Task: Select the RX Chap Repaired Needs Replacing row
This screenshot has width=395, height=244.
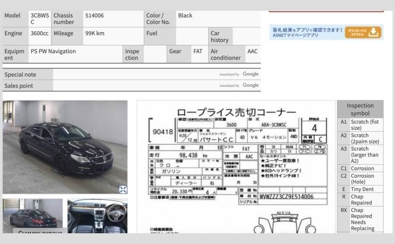Action: click(360, 219)
